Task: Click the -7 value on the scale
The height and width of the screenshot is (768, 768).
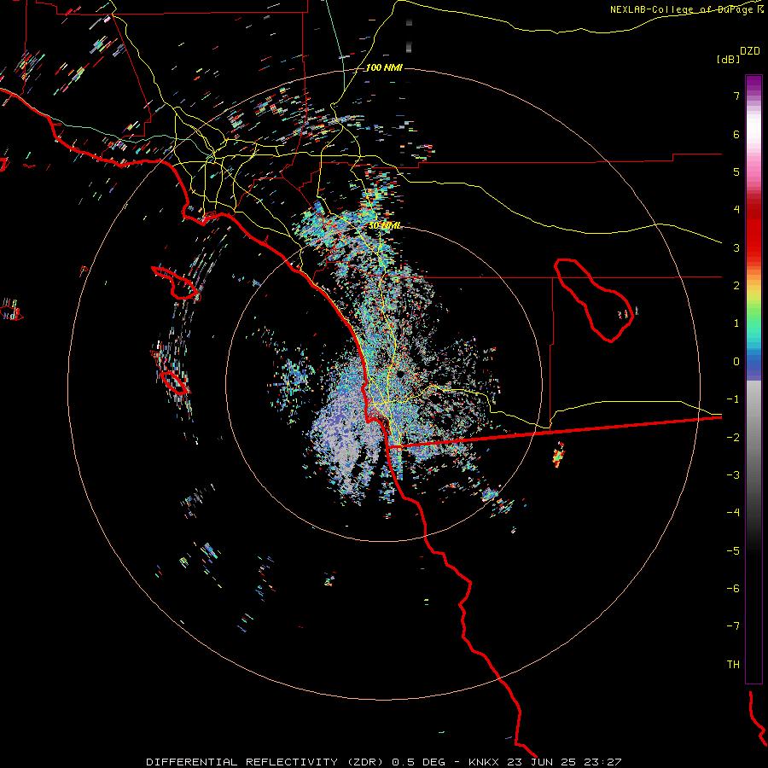Action: (733, 626)
